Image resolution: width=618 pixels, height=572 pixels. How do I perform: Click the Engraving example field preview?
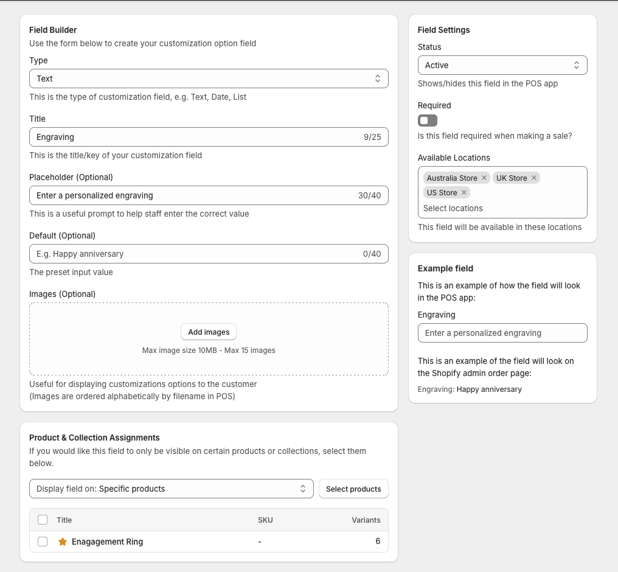[502, 333]
